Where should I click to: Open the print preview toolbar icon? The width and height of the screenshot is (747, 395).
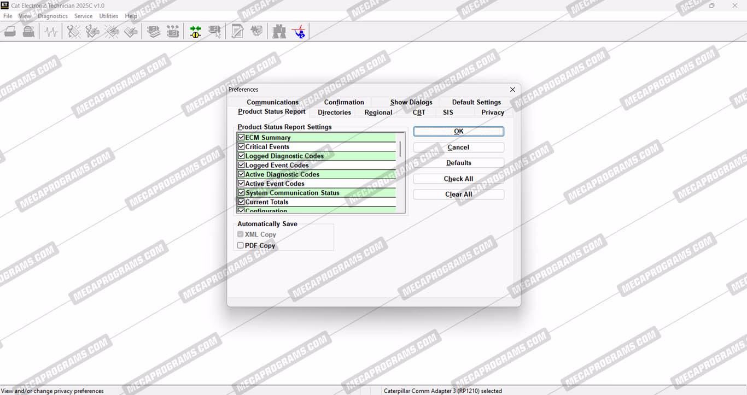[29, 32]
